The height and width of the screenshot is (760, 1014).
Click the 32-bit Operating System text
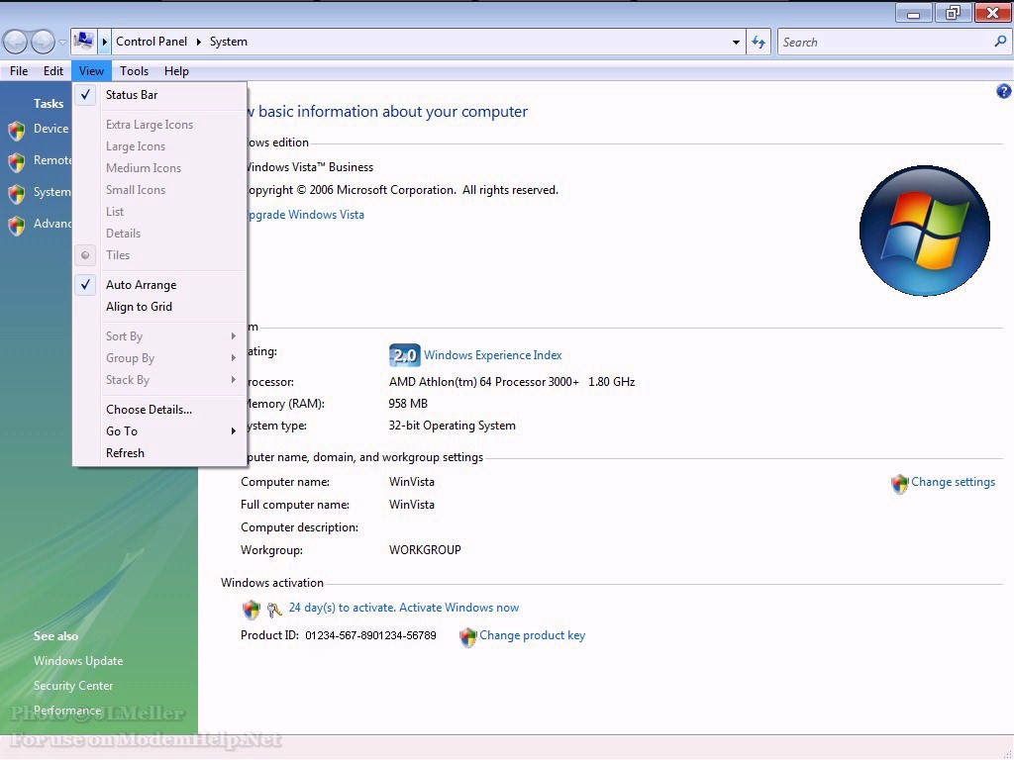(x=452, y=426)
